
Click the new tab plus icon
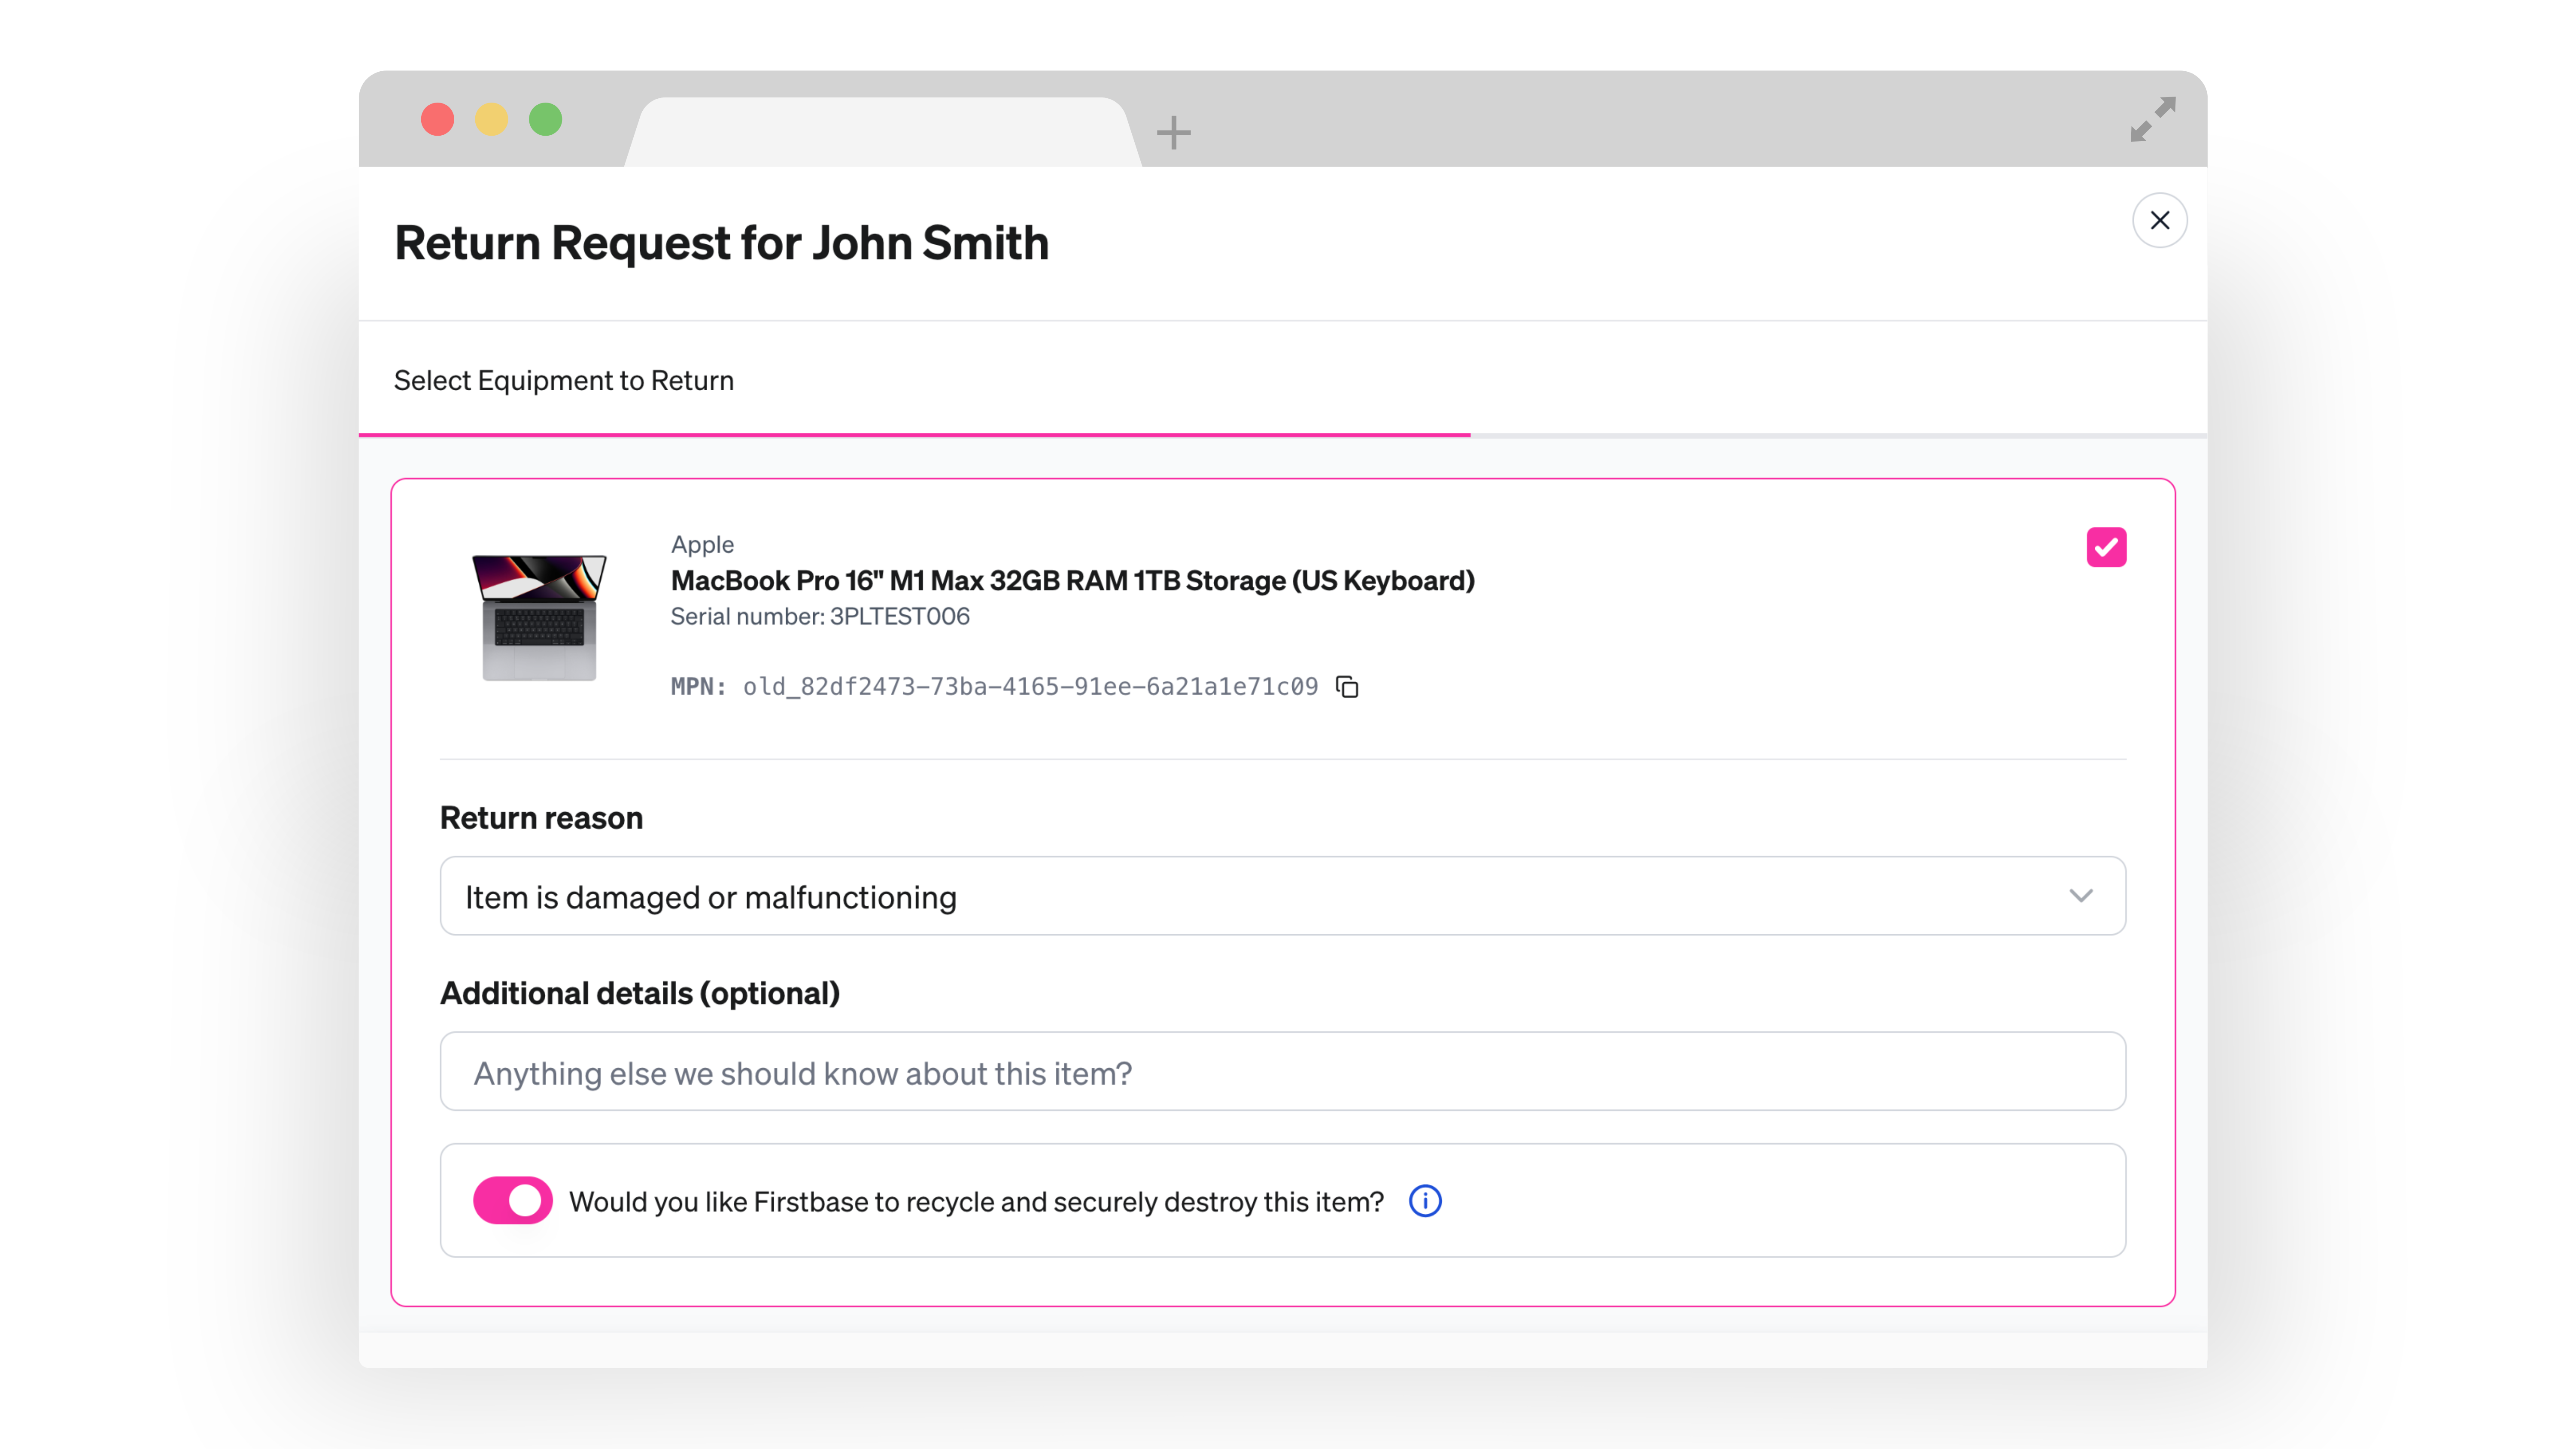click(1173, 132)
